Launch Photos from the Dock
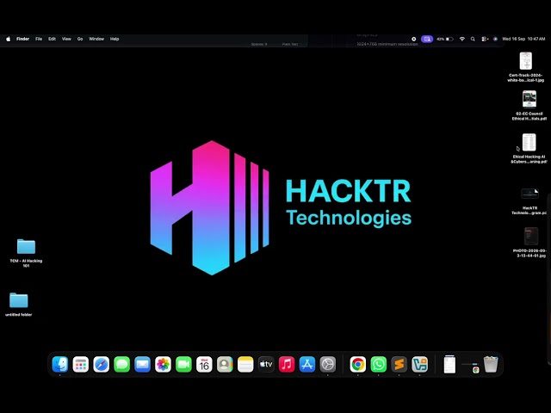Viewport: 551px width, 413px height. [163, 364]
